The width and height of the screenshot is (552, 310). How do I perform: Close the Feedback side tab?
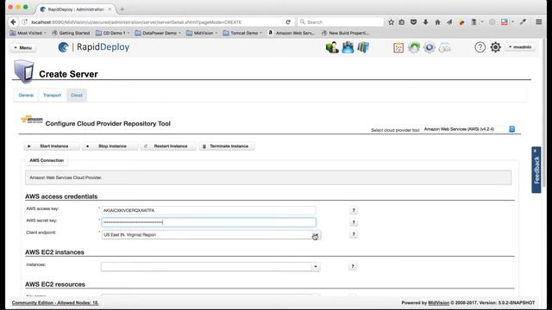pos(536,151)
